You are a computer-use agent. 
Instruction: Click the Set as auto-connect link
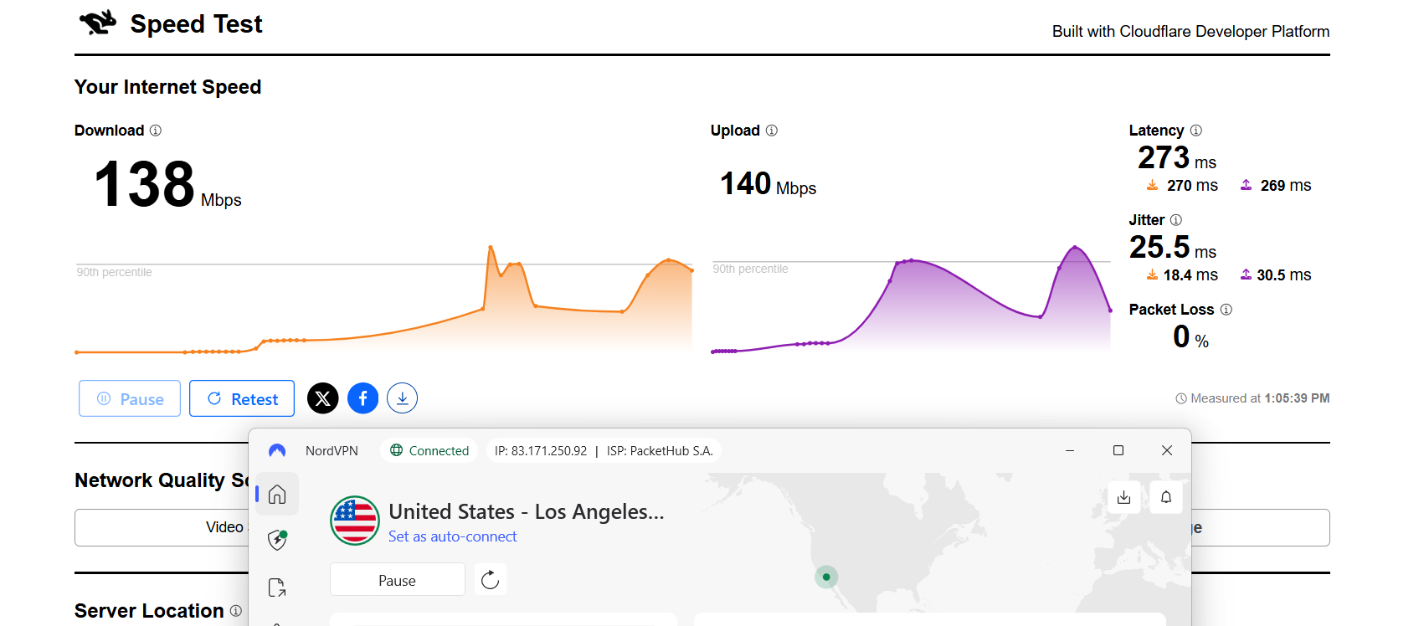click(452, 536)
